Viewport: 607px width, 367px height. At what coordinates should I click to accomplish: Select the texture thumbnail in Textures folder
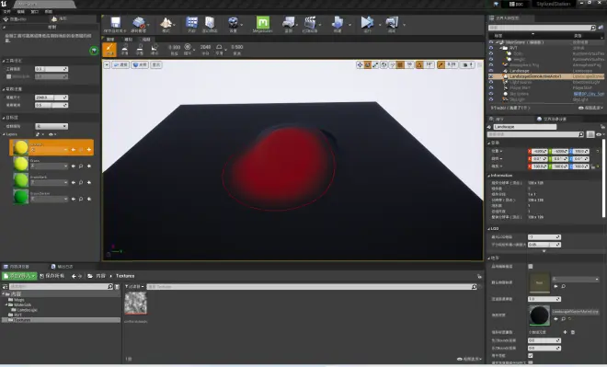pyautogui.click(x=135, y=303)
